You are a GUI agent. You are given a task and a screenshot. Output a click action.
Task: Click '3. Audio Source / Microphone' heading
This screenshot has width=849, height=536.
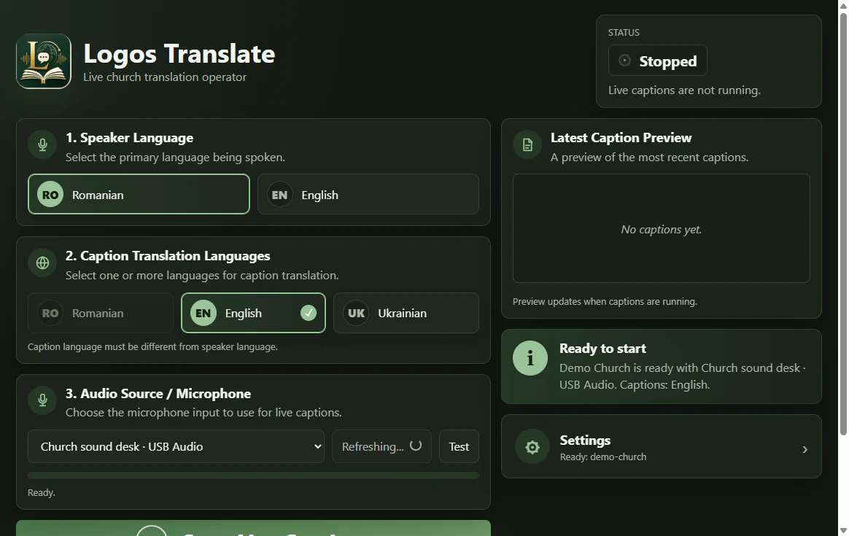[x=158, y=394]
